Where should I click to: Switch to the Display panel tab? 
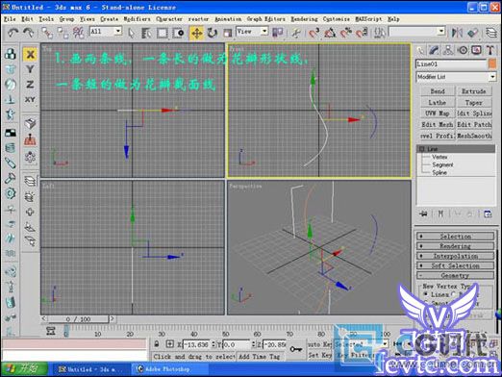476,50
